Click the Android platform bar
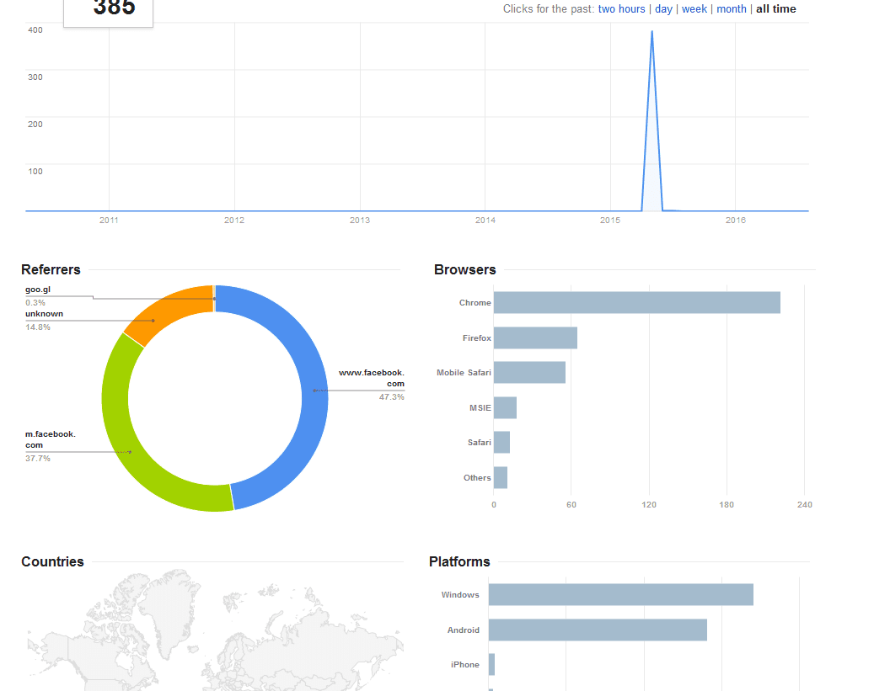The width and height of the screenshot is (874, 691). [598, 630]
